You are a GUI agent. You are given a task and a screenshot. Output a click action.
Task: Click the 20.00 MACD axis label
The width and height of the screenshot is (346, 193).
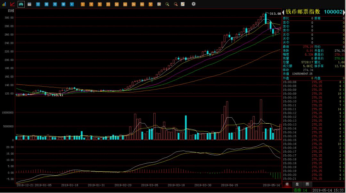[10, 147]
